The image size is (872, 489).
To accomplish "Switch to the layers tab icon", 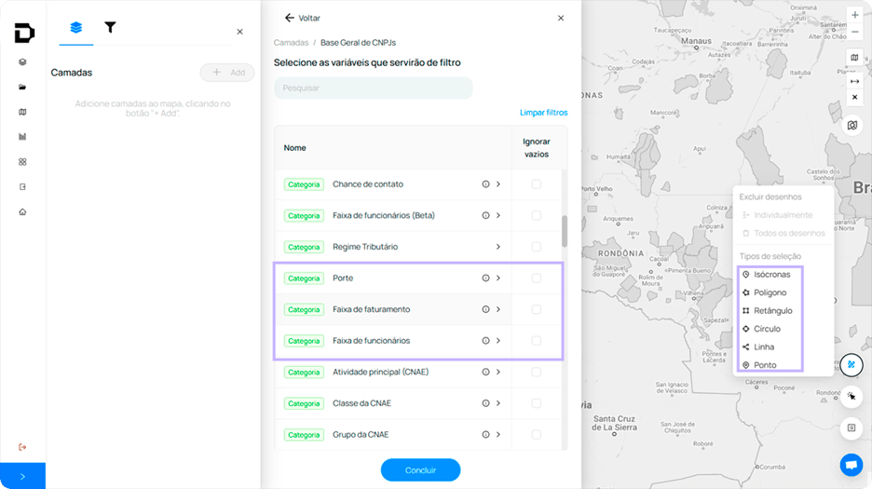I will click(x=76, y=27).
